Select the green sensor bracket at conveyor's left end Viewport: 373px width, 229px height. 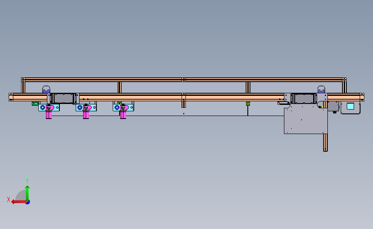35,104
